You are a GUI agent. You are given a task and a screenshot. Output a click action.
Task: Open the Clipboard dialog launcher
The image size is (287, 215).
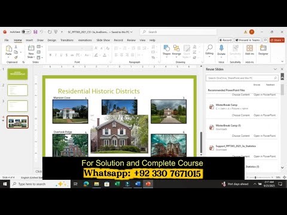(x=23, y=62)
